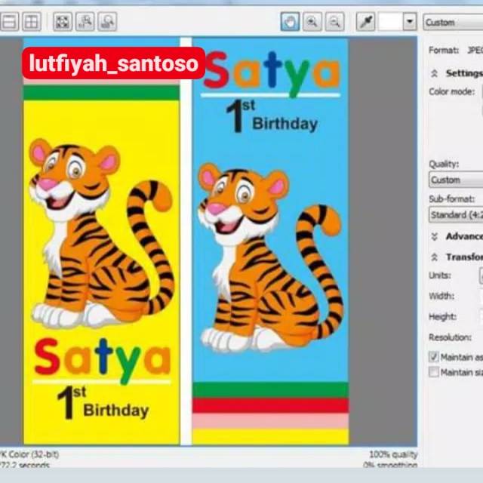This screenshot has width=483, height=483.
Task: Select the Eyedropper tool
Action: (365, 22)
